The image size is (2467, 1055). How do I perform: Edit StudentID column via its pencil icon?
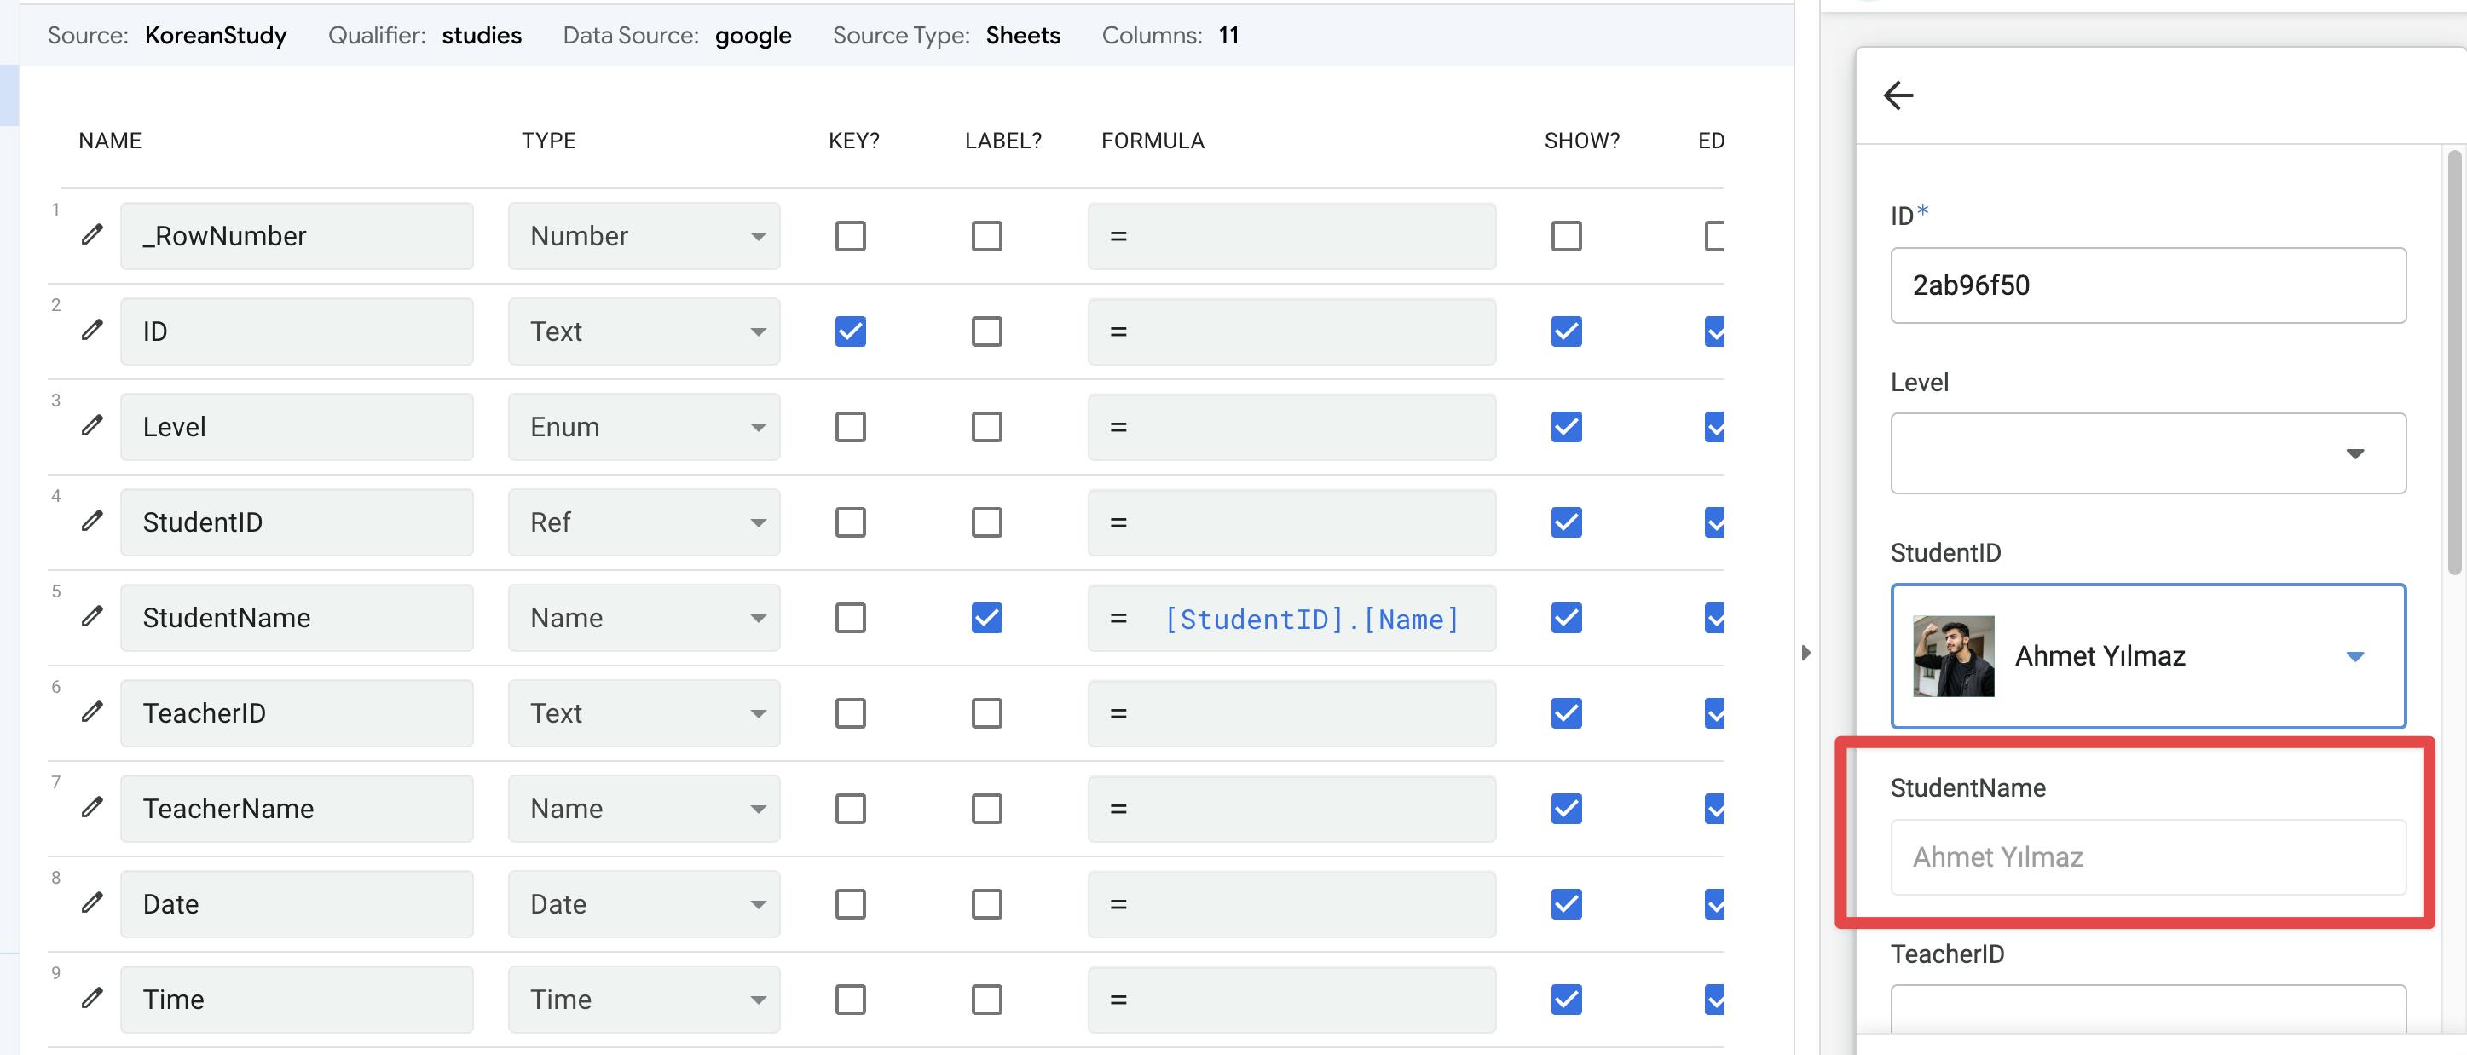92,521
